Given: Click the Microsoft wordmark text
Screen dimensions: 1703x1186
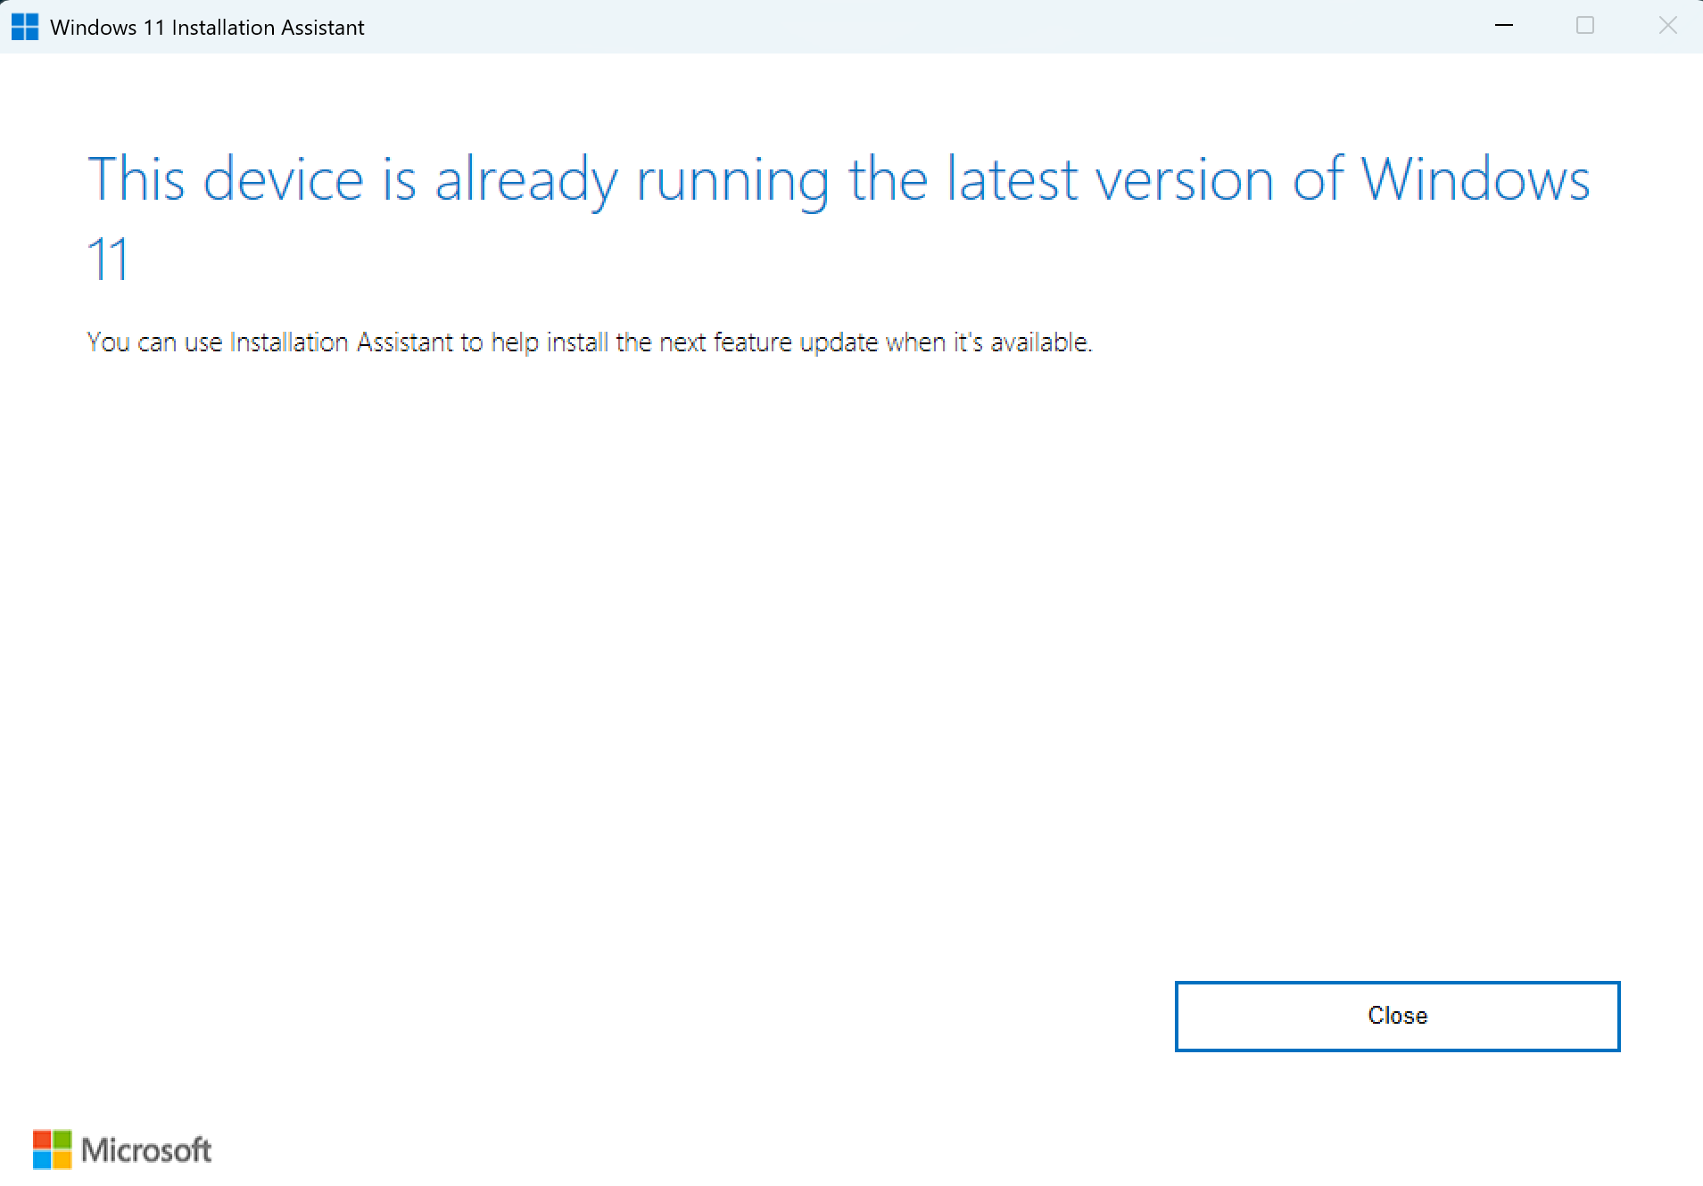Looking at the screenshot, I should click(146, 1150).
